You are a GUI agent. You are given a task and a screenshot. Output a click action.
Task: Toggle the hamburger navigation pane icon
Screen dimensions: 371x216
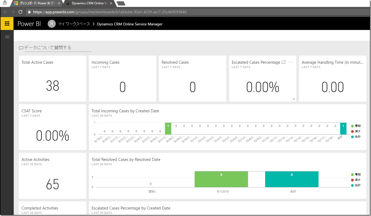pos(7,37)
